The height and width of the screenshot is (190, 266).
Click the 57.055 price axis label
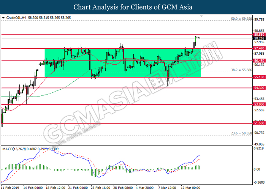[x=259, y=54]
